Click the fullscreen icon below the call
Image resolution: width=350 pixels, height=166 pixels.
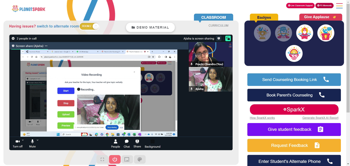(x=103, y=159)
